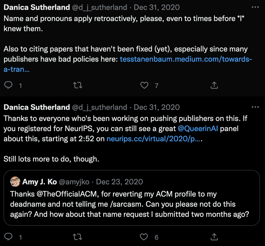Viewport: 265px width, 246px height.
Task: Open the @QueerinAI mention
Action: [198, 129]
